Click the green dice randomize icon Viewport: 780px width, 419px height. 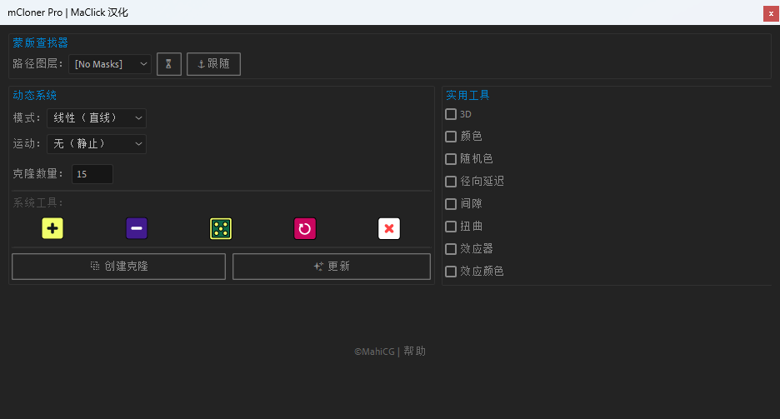(x=221, y=228)
